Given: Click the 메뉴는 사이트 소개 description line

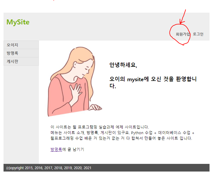Looking at the screenshot, I should click(122, 133).
